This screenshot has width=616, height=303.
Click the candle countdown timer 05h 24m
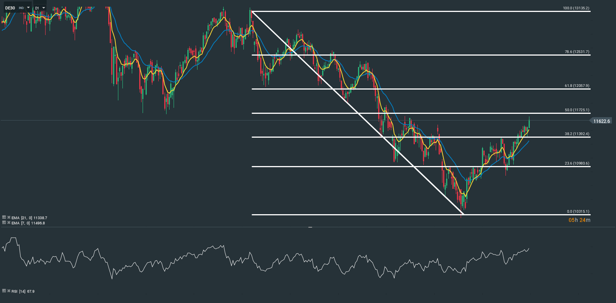point(579,220)
